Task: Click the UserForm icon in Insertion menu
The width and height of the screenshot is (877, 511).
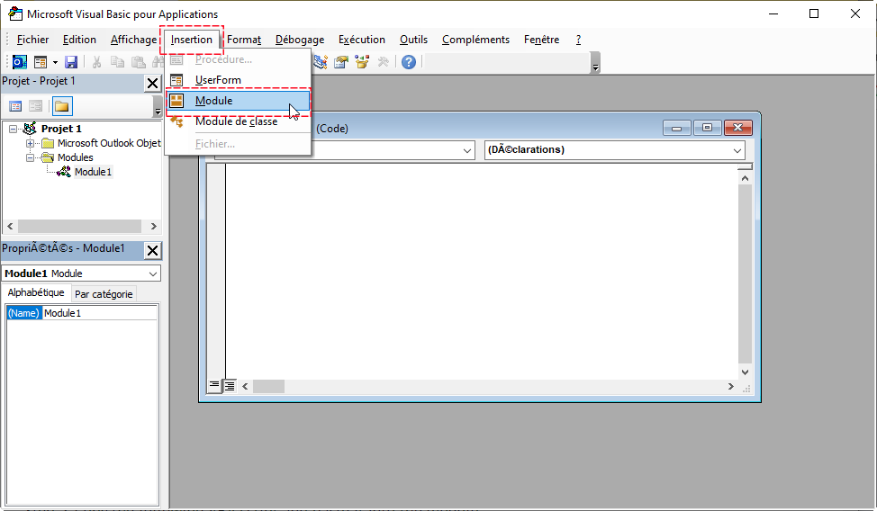Action: (176, 80)
